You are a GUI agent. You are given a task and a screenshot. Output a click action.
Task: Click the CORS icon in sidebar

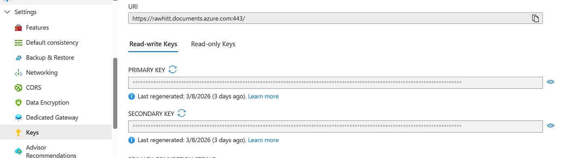click(18, 88)
